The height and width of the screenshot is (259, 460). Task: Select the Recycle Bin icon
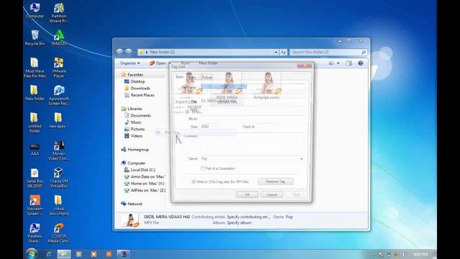(x=34, y=38)
